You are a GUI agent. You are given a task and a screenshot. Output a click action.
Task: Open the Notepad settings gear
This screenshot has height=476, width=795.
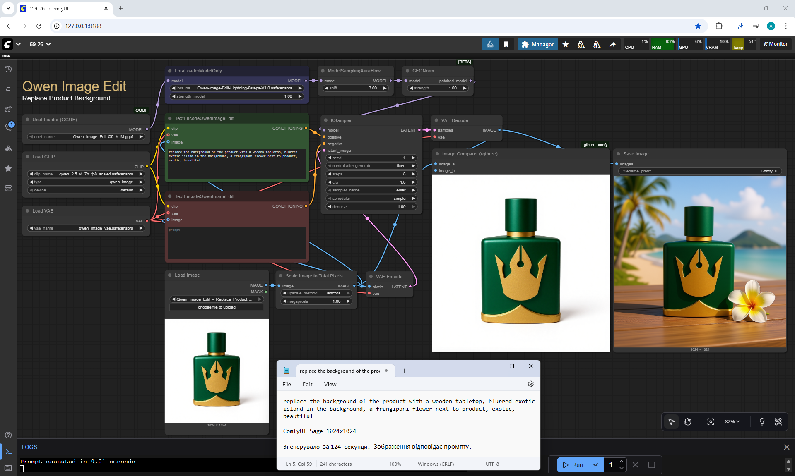[531, 384]
